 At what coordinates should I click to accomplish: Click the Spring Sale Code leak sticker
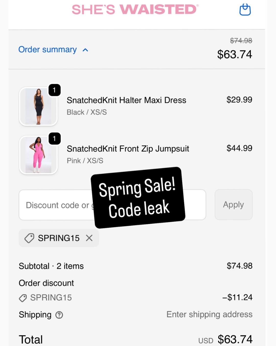138,198
